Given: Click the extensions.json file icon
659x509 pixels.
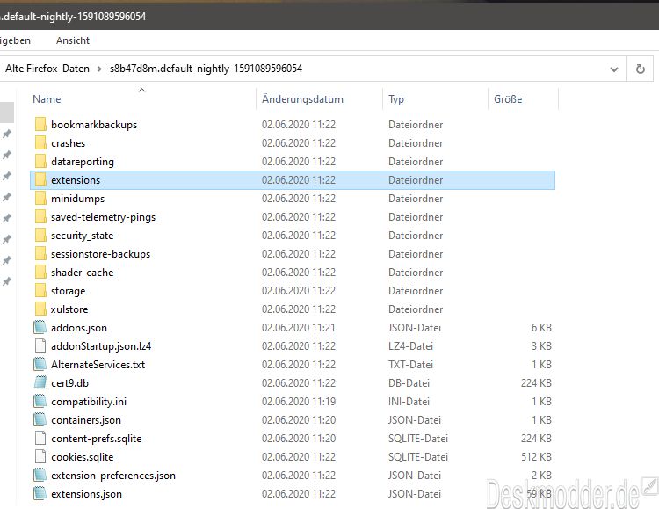Looking at the screenshot, I should click(x=40, y=494).
